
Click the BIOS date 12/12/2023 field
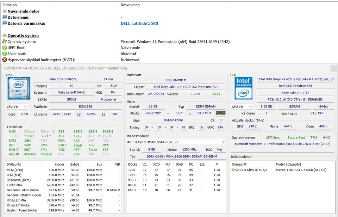click(x=155, y=94)
